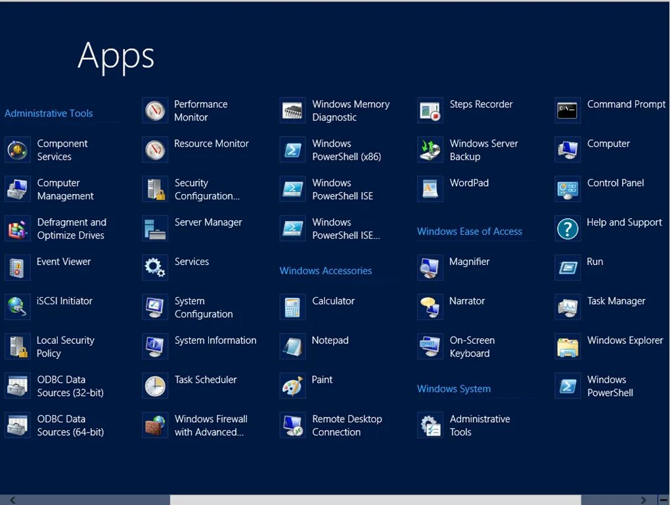Select the Windows Ease of Access heading
This screenshot has width=670, height=505.
point(470,231)
